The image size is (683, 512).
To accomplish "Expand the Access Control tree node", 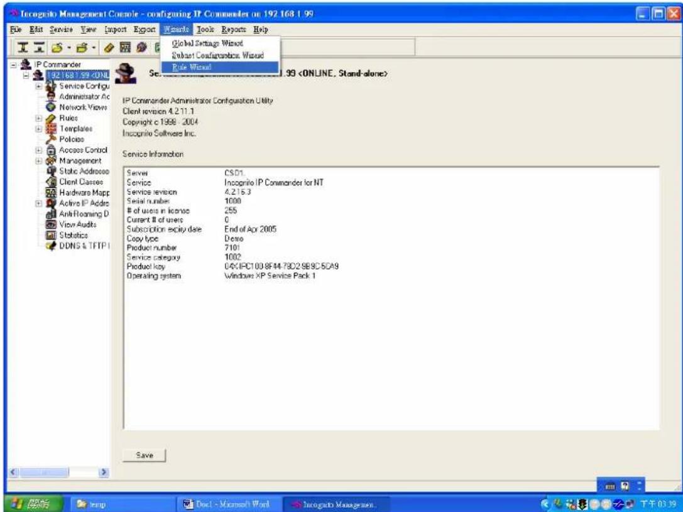I will point(39,150).
